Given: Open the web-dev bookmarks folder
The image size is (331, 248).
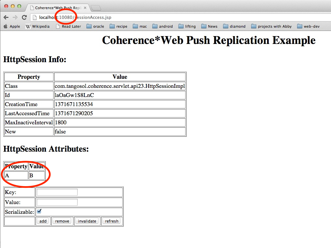Looking at the screenshot, I should (308, 26).
